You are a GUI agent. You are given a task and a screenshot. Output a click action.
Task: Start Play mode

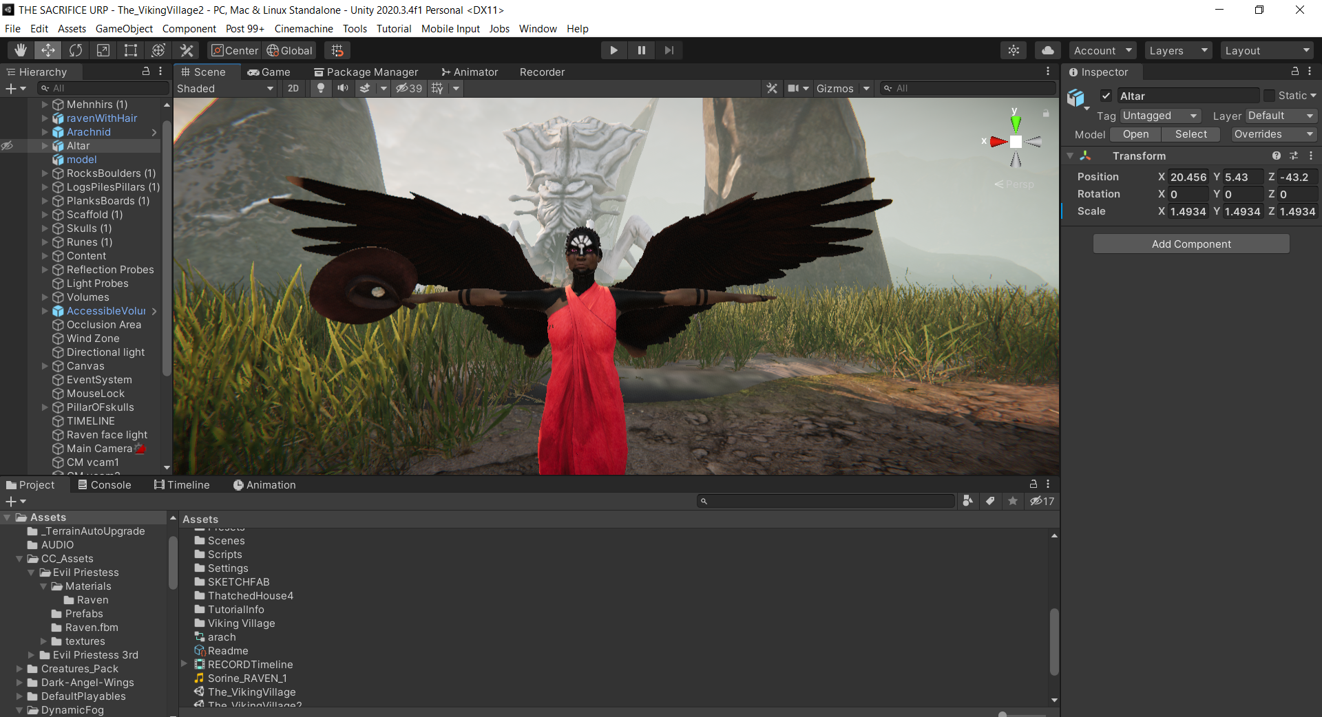click(613, 50)
